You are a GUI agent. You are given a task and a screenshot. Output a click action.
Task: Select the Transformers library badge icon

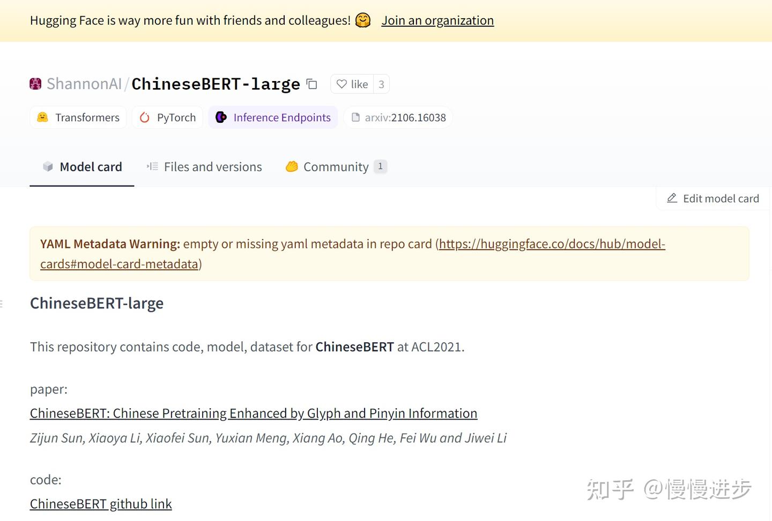pos(43,117)
